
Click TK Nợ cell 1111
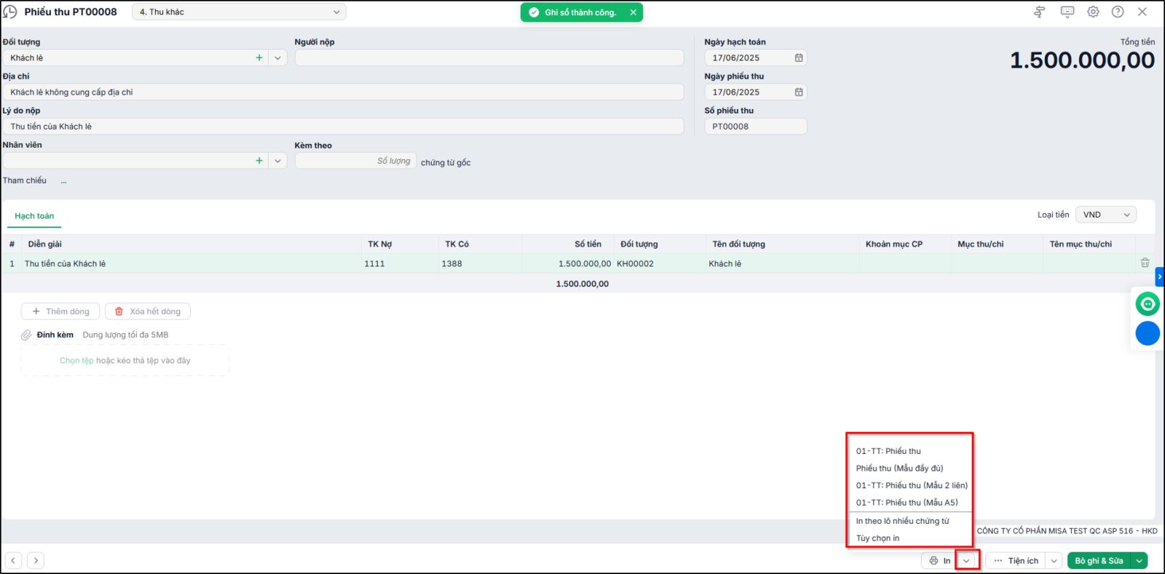[x=400, y=263]
